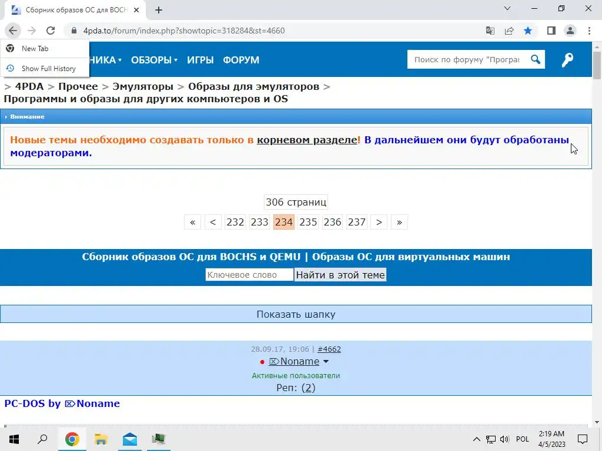Open the Chrome profile avatar
This screenshot has height=451, width=602.
tap(570, 31)
